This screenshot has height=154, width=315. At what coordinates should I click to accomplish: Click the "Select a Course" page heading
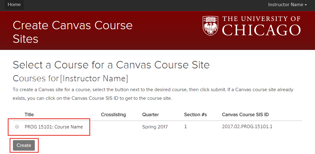tap(111, 65)
